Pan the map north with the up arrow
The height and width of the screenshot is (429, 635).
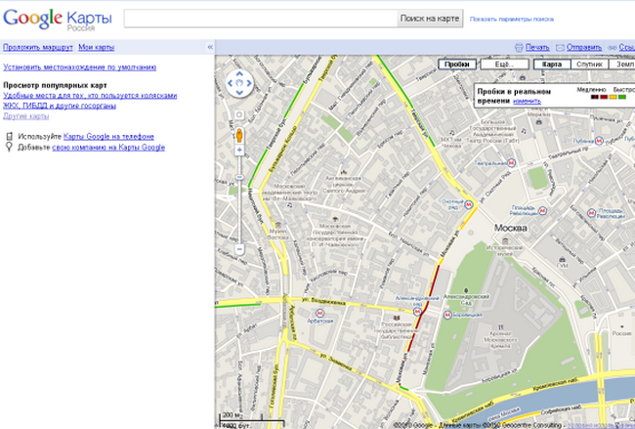click(x=239, y=73)
